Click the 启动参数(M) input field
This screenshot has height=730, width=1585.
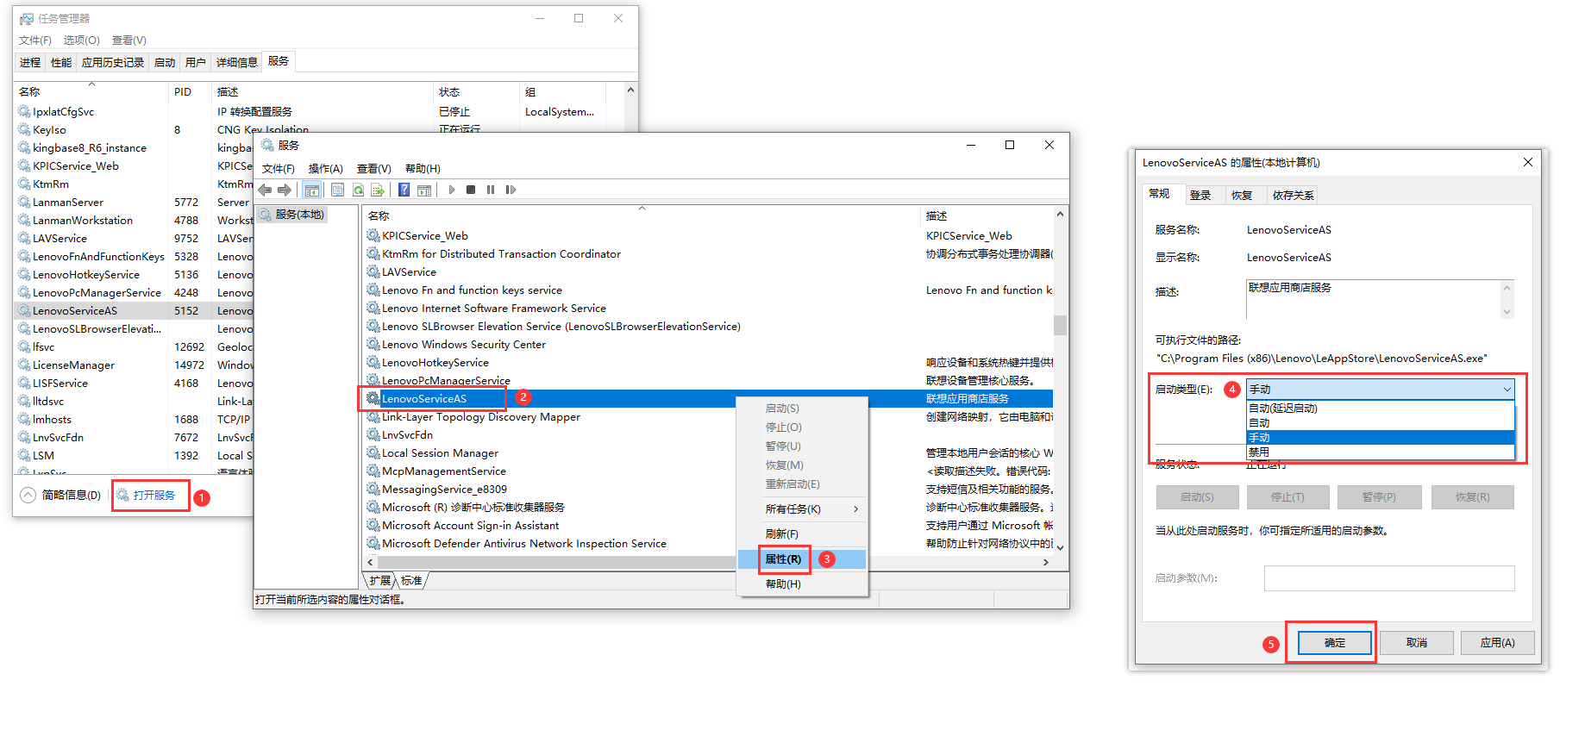[x=1389, y=578]
